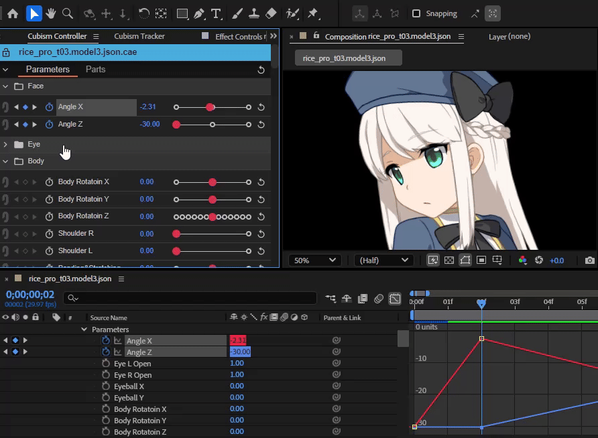
Task: Select the Clone Stamp tool
Action: pyautogui.click(x=254, y=13)
